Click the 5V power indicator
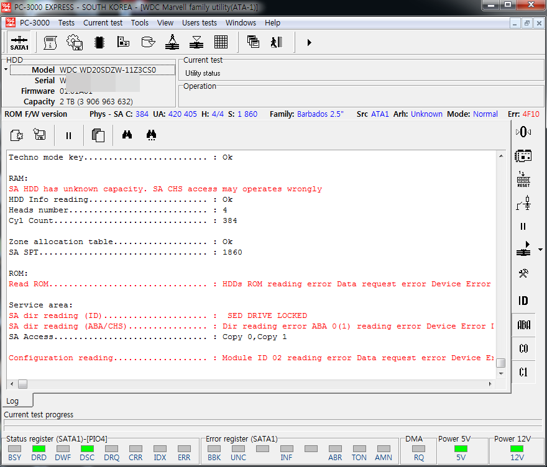Image resolution: width=547 pixels, height=467 pixels. pos(461,449)
